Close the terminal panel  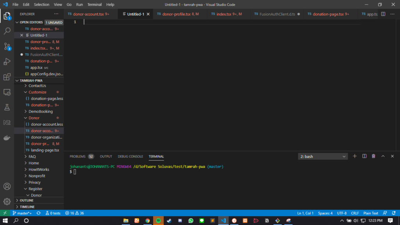392,156
